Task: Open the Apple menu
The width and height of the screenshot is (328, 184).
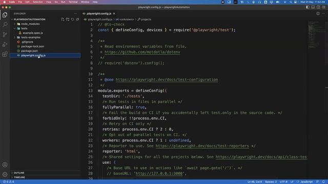Action: click(4, 2)
